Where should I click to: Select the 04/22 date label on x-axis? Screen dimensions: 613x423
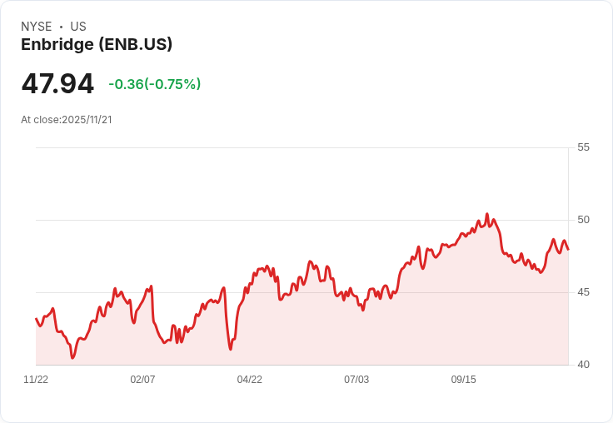tap(249, 379)
